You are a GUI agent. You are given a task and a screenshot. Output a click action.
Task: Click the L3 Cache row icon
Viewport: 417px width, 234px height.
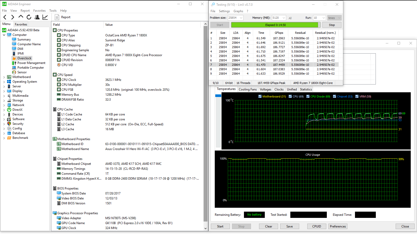59,129
